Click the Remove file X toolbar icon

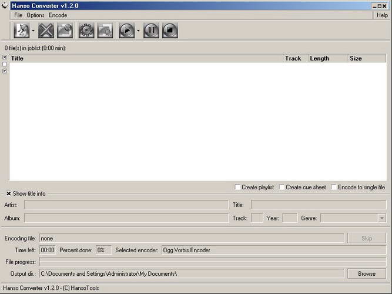click(x=46, y=31)
